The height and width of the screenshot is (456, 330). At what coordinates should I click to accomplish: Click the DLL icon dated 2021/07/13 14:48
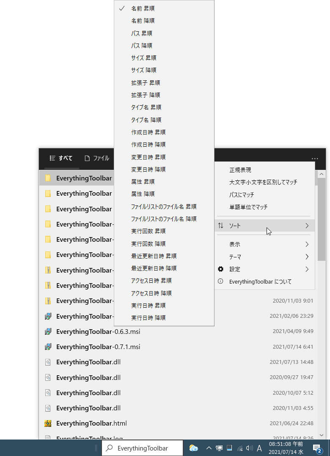tap(48, 362)
